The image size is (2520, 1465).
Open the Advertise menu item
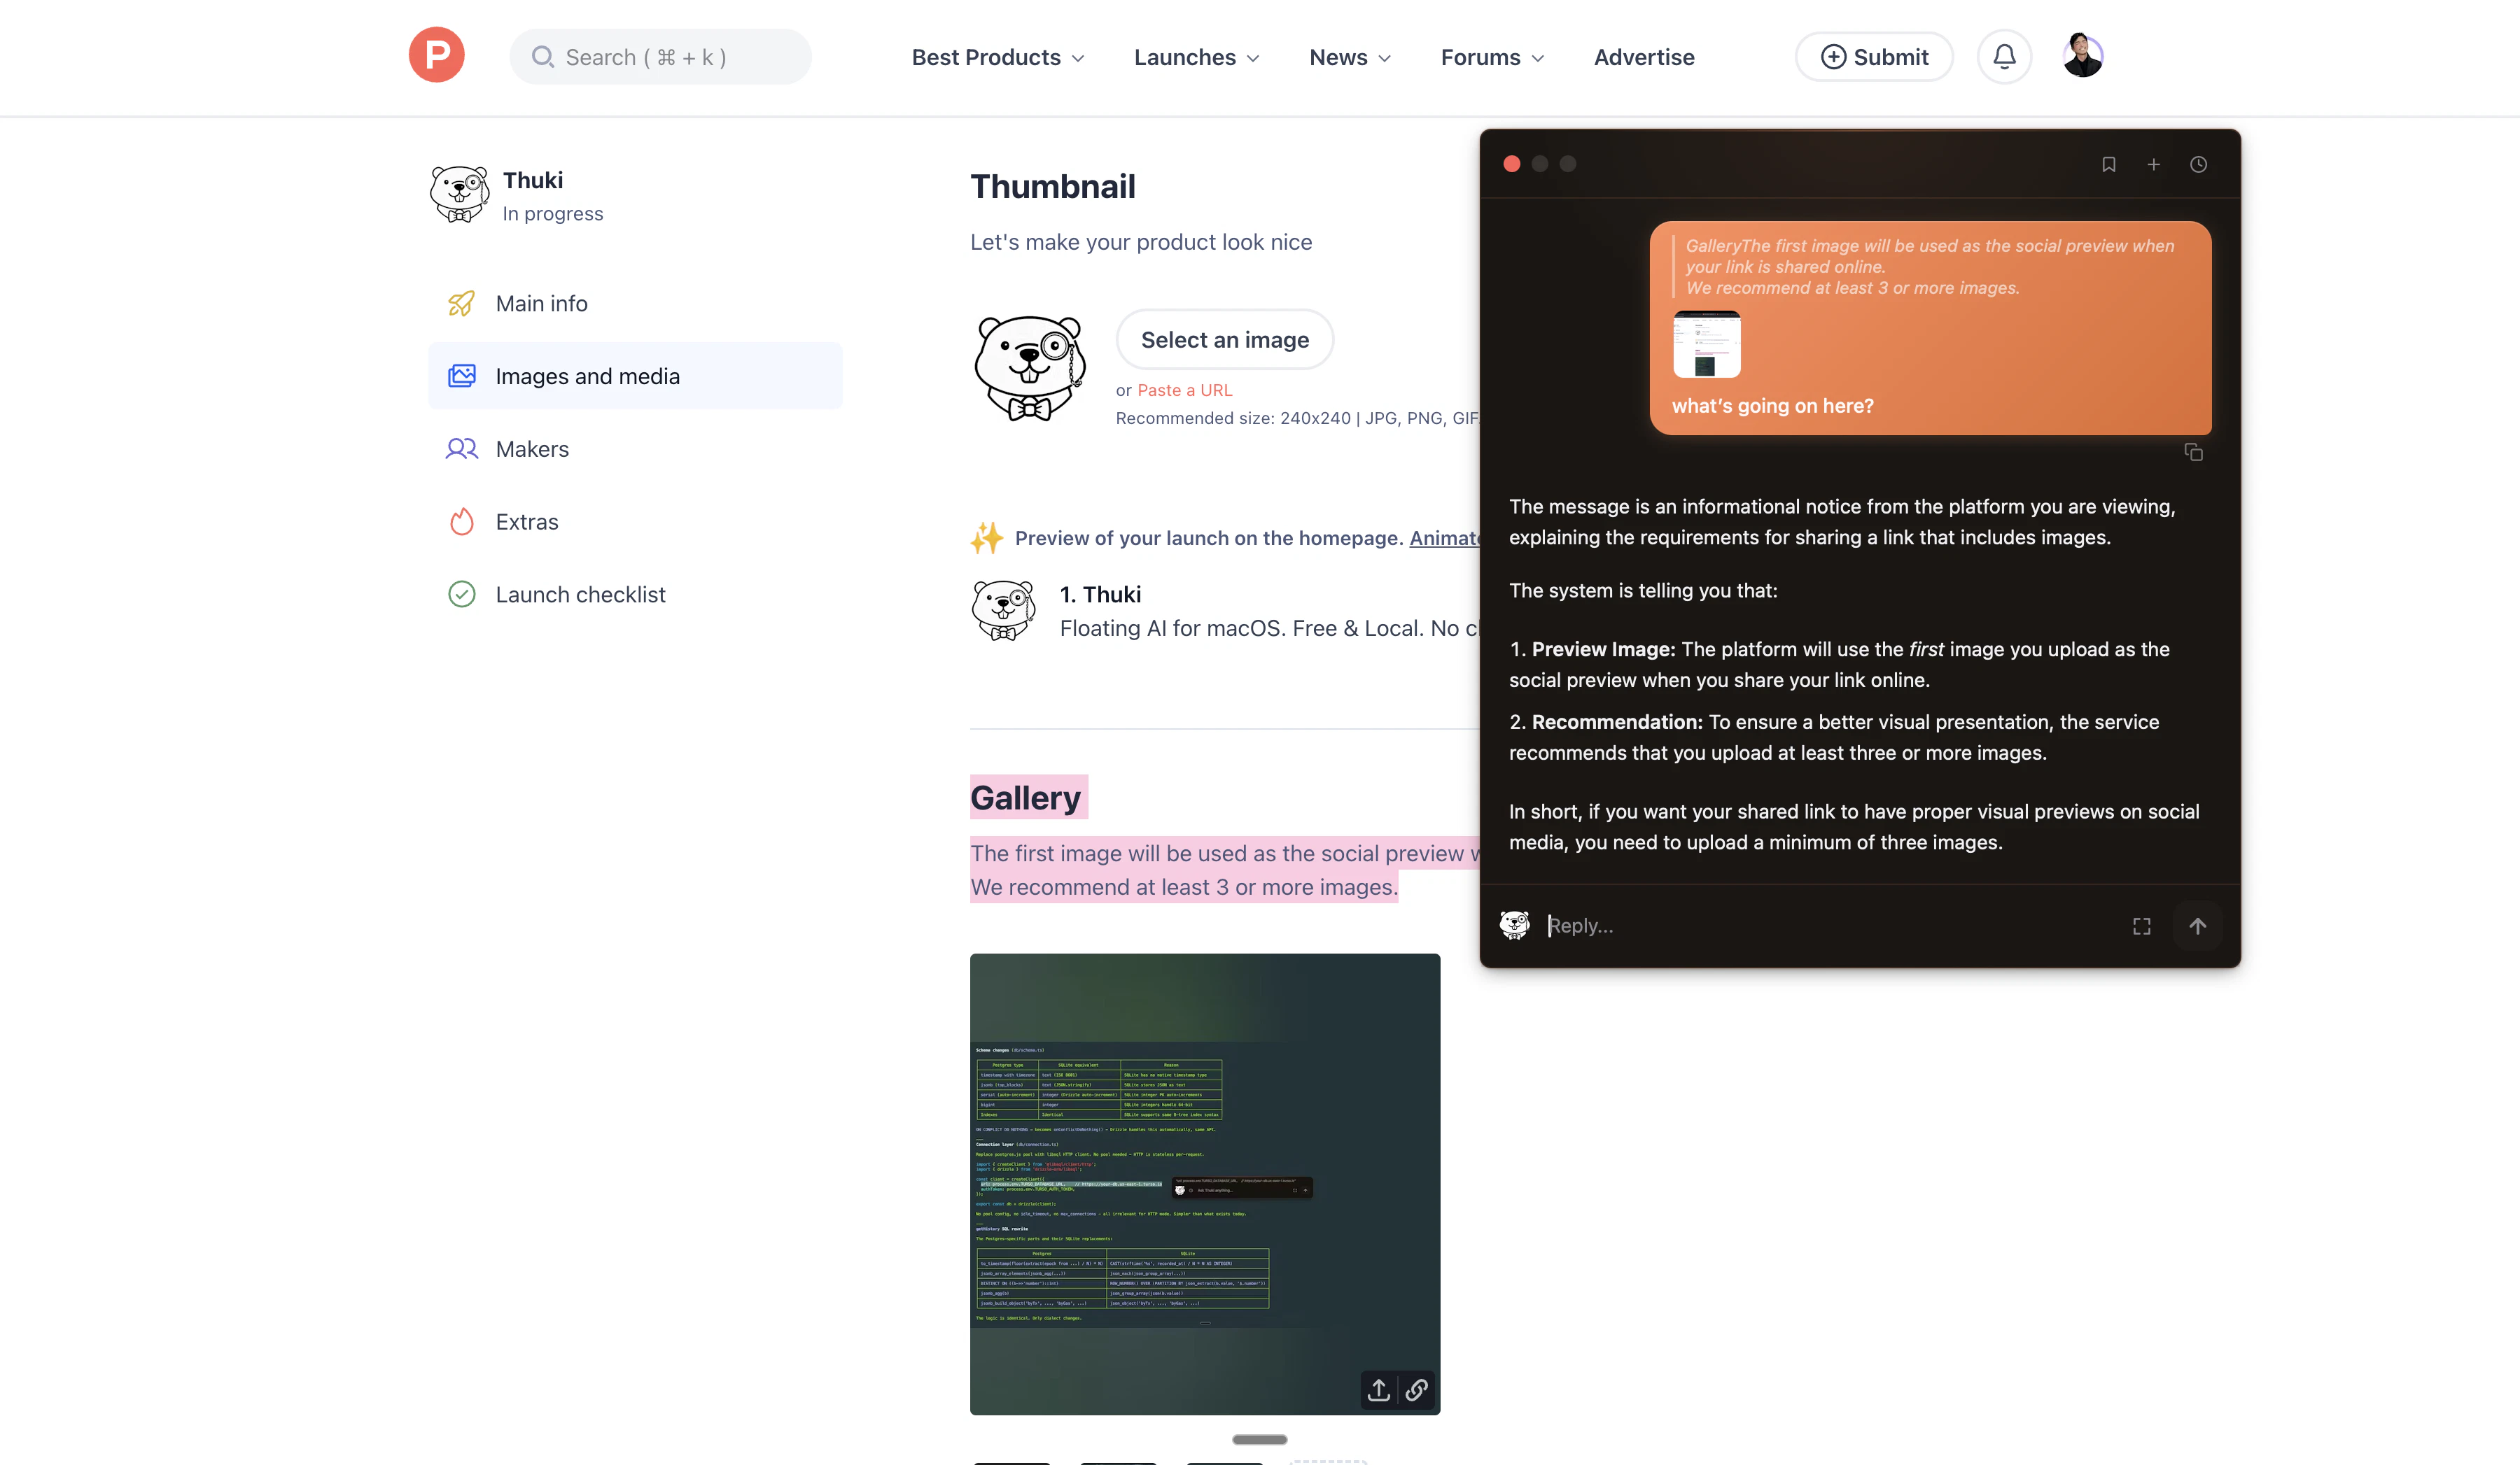click(1643, 57)
